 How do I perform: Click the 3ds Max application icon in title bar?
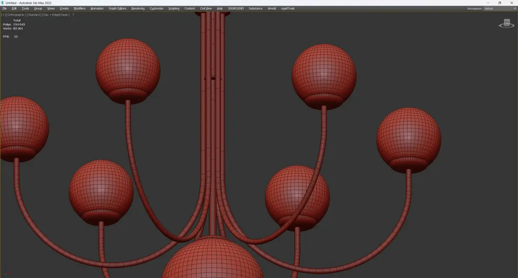pos(3,3)
